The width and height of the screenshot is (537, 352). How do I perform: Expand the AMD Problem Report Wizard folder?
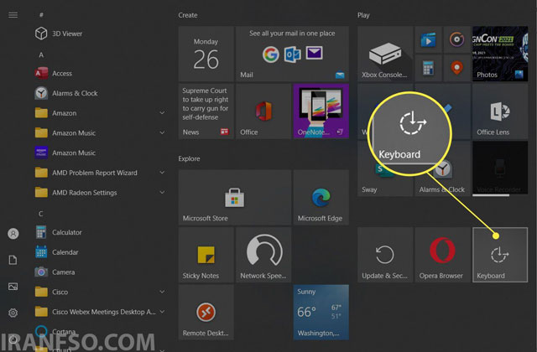point(162,173)
